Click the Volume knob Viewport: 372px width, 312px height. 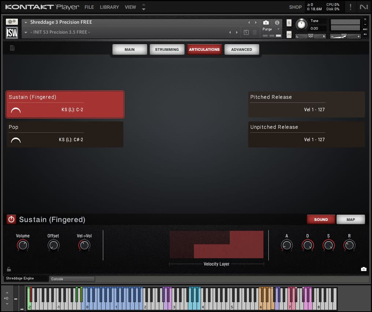[x=23, y=245]
